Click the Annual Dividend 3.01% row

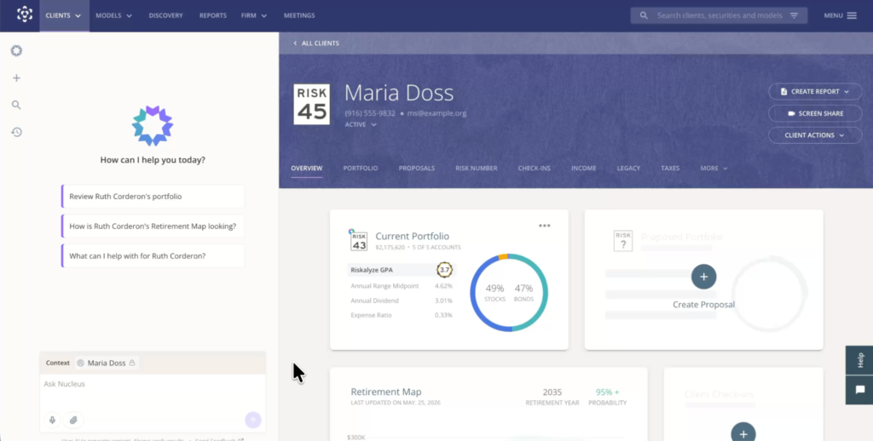pos(402,301)
